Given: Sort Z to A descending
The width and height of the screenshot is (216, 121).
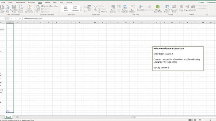Looking at the screenshot, I should pyautogui.click(x=85, y=10).
